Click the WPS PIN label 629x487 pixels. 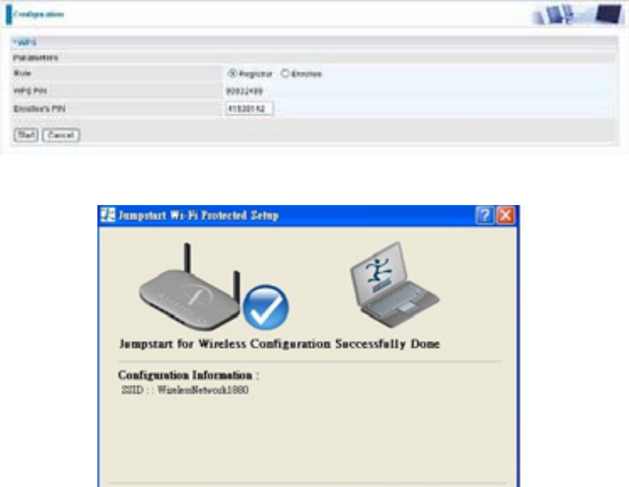(x=30, y=91)
